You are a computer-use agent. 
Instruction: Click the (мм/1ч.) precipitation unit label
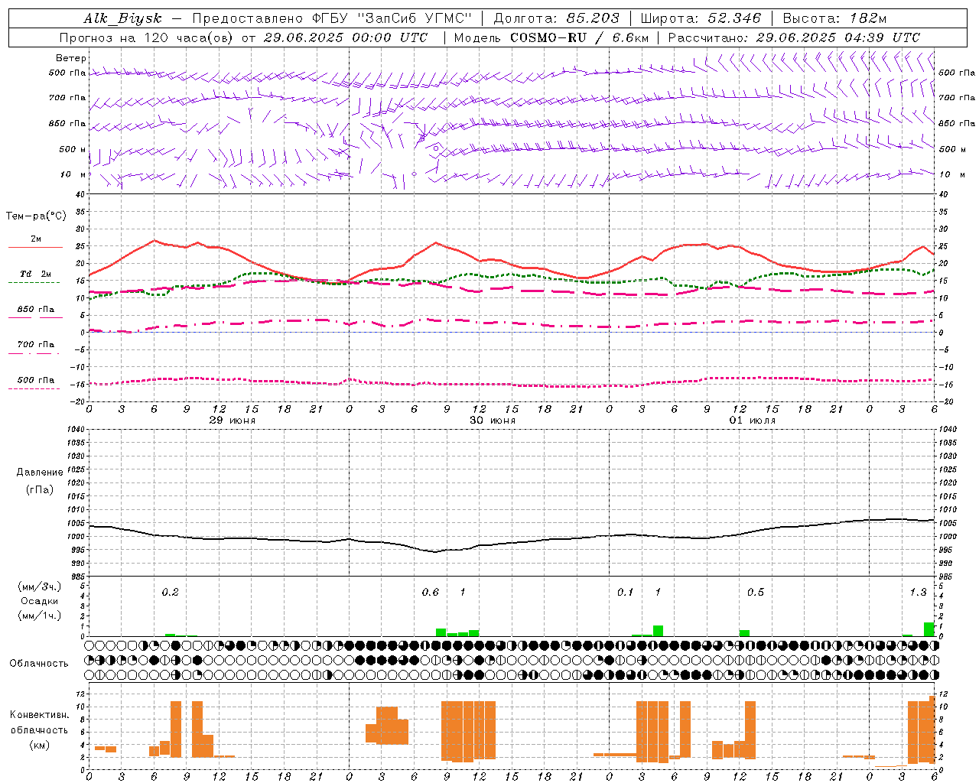(40, 616)
